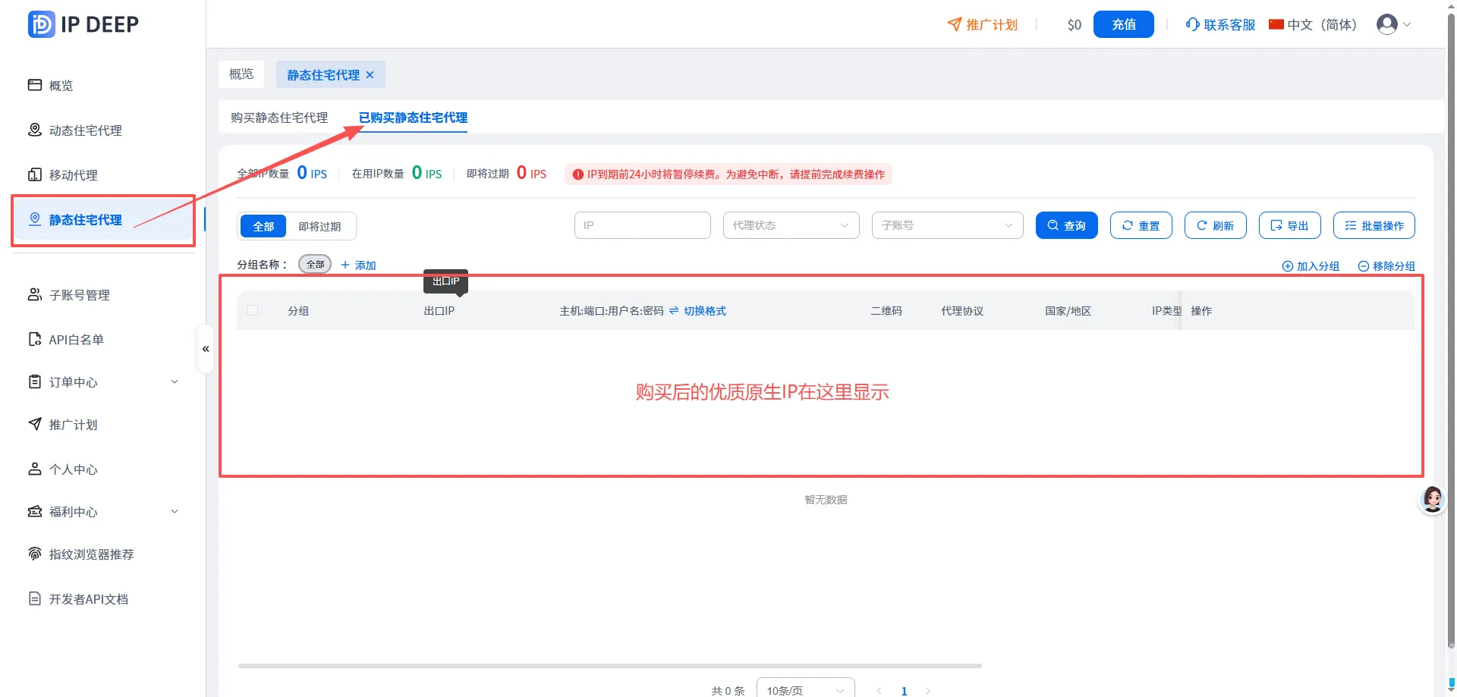Collapse the sidebar with double-arrow handle

click(x=206, y=349)
